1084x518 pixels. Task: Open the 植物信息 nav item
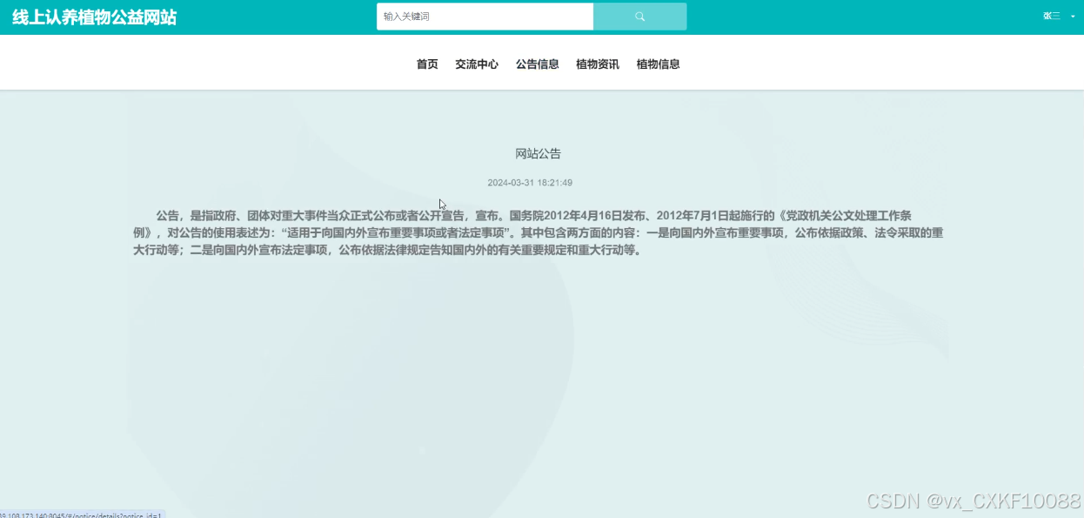tap(658, 64)
